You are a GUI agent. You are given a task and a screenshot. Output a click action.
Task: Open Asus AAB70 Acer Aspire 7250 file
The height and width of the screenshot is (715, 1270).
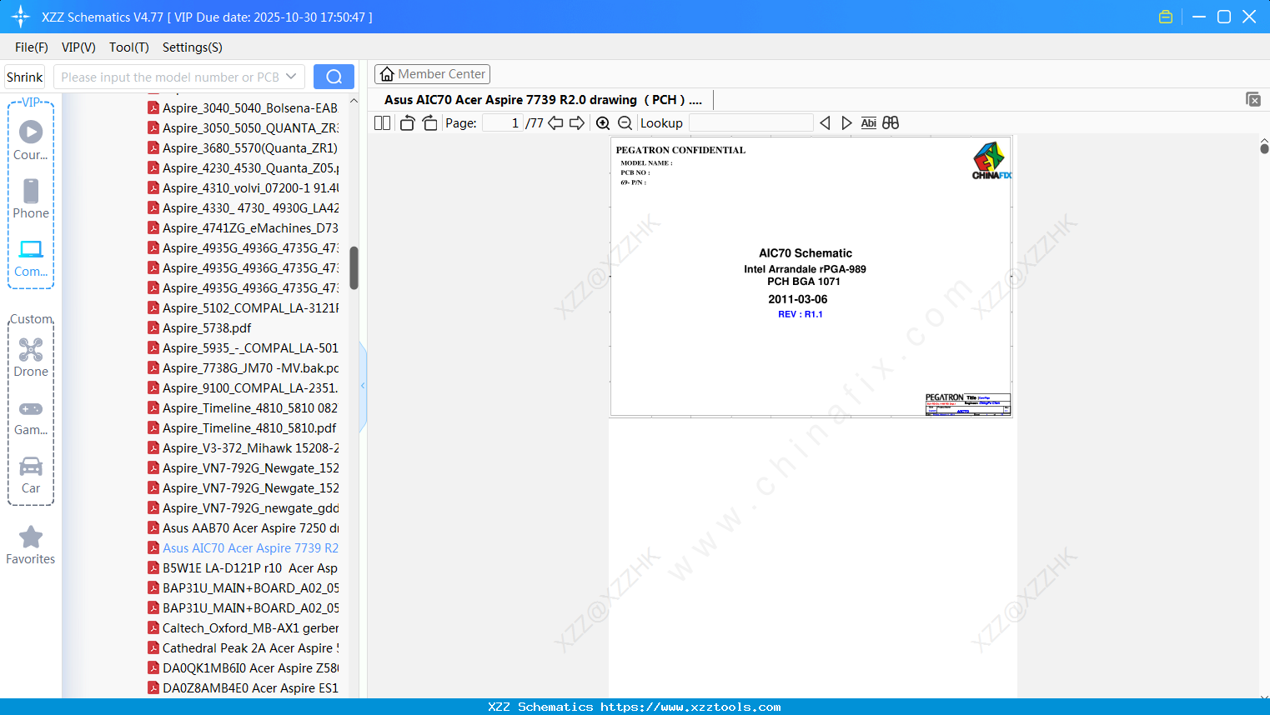[243, 527]
